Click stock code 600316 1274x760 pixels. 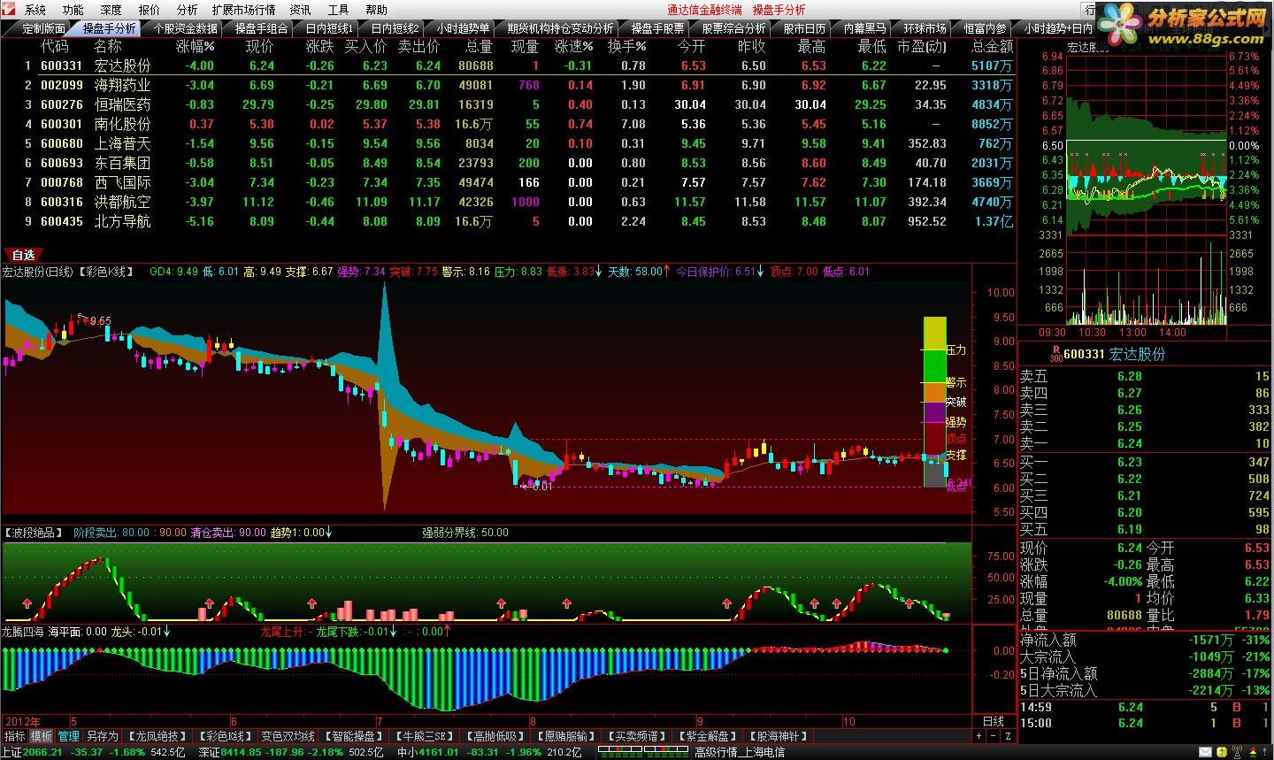(61, 202)
